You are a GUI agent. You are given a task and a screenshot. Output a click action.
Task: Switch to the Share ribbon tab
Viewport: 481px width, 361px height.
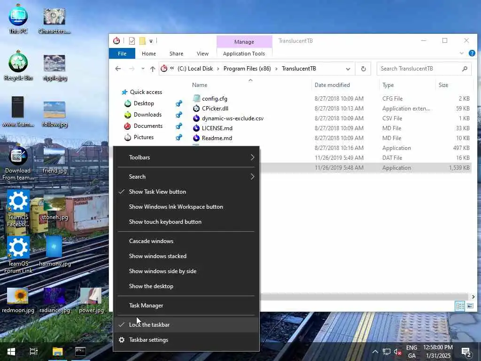pyautogui.click(x=177, y=54)
